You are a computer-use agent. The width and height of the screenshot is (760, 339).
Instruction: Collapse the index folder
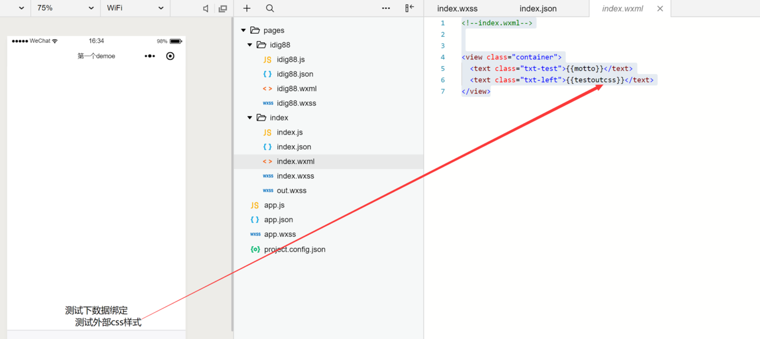tap(250, 118)
